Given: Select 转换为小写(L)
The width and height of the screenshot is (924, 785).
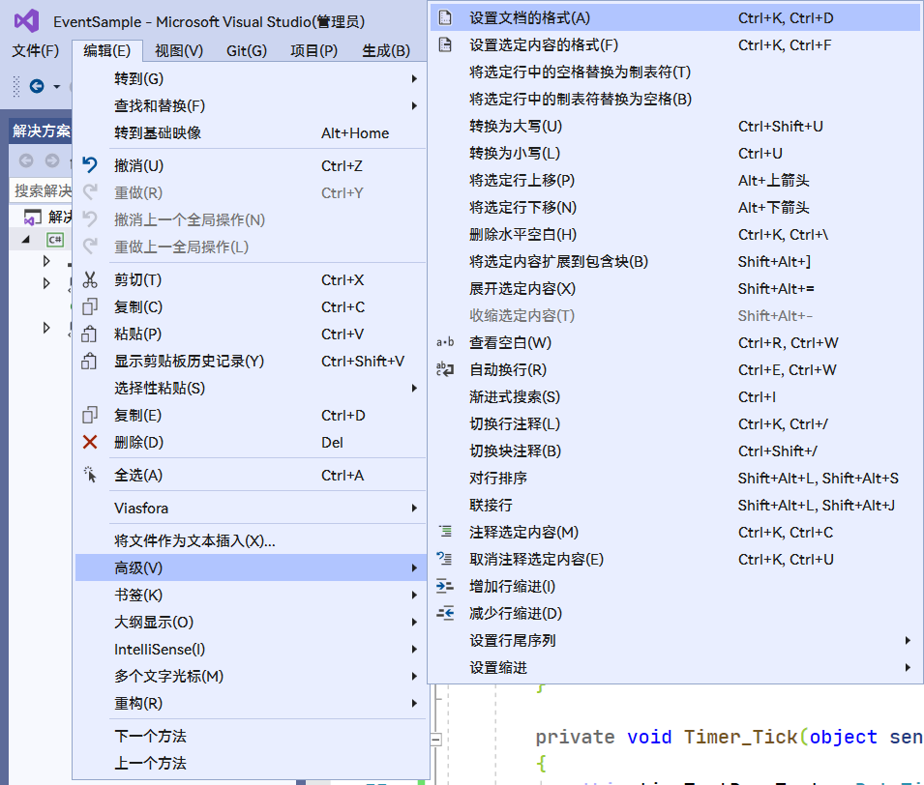Looking at the screenshot, I should (674, 153).
